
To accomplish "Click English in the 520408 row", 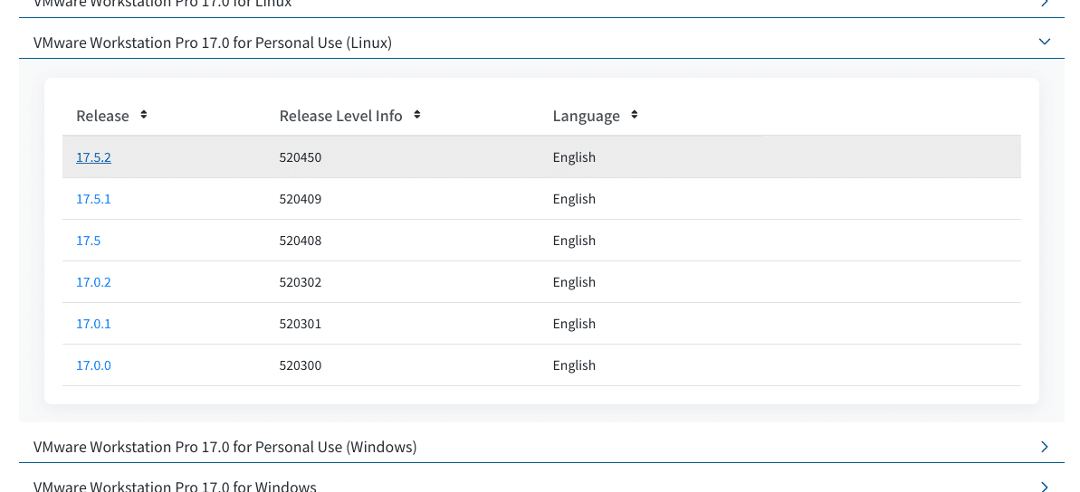I will pos(574,241).
